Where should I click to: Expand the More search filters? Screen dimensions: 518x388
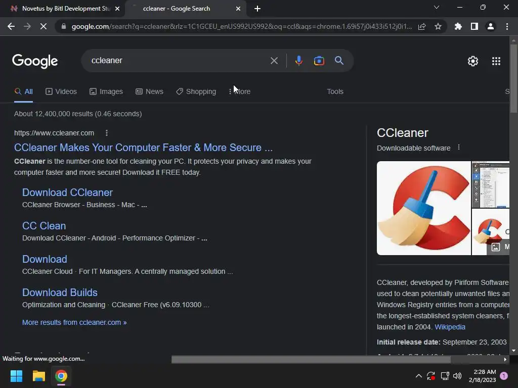240,91
